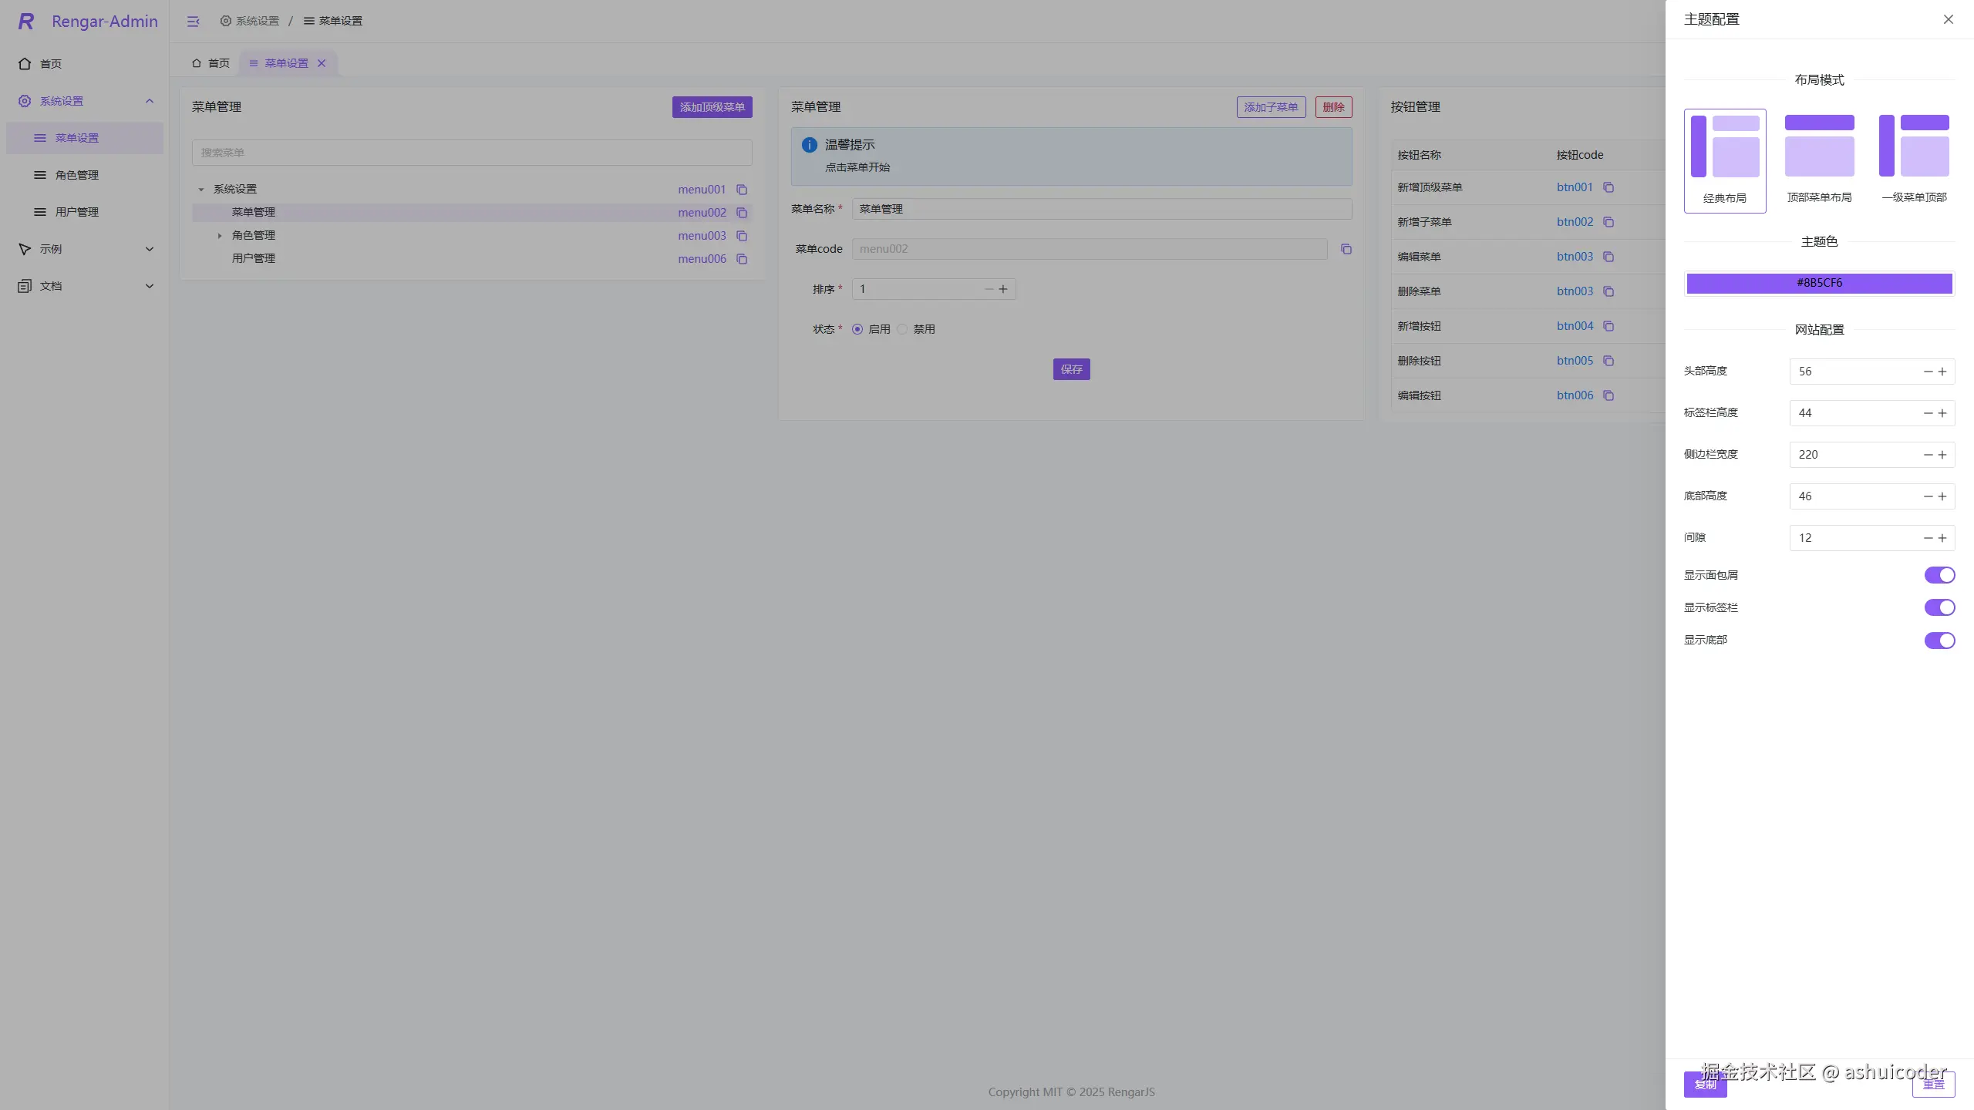This screenshot has height=1110, width=1974.
Task: Click the sidebar collapse icon in header
Action: click(x=193, y=22)
